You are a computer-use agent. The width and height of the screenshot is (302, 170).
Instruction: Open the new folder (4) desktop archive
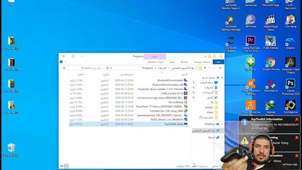(11, 43)
